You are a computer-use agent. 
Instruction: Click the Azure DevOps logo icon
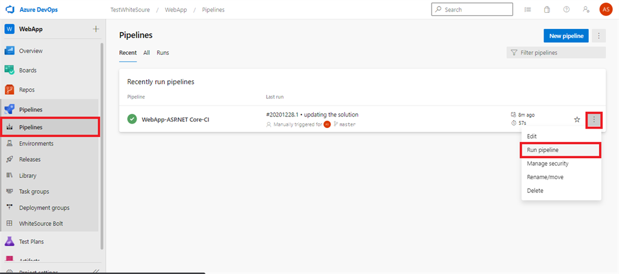10,10
